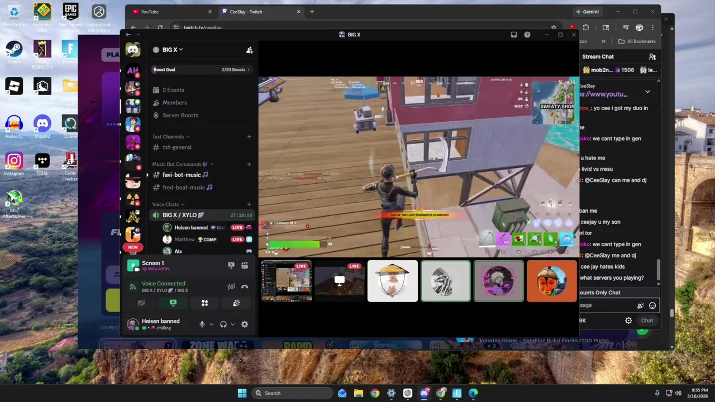Select Heisen banned in voice channel
The width and height of the screenshot is (715, 402).
pyautogui.click(x=207, y=228)
